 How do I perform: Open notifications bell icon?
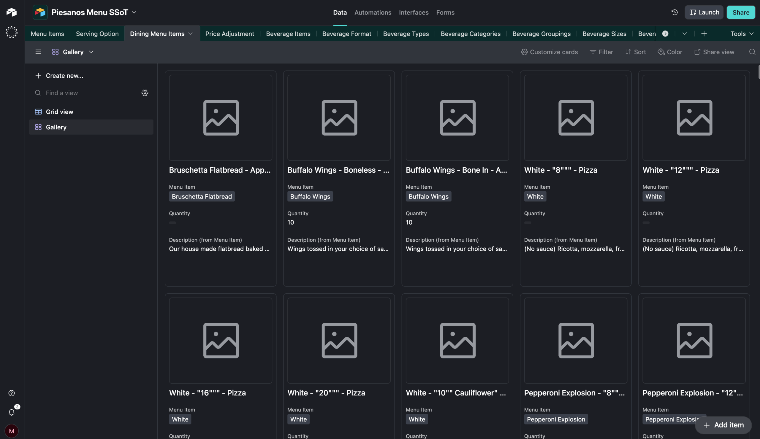pyautogui.click(x=12, y=412)
